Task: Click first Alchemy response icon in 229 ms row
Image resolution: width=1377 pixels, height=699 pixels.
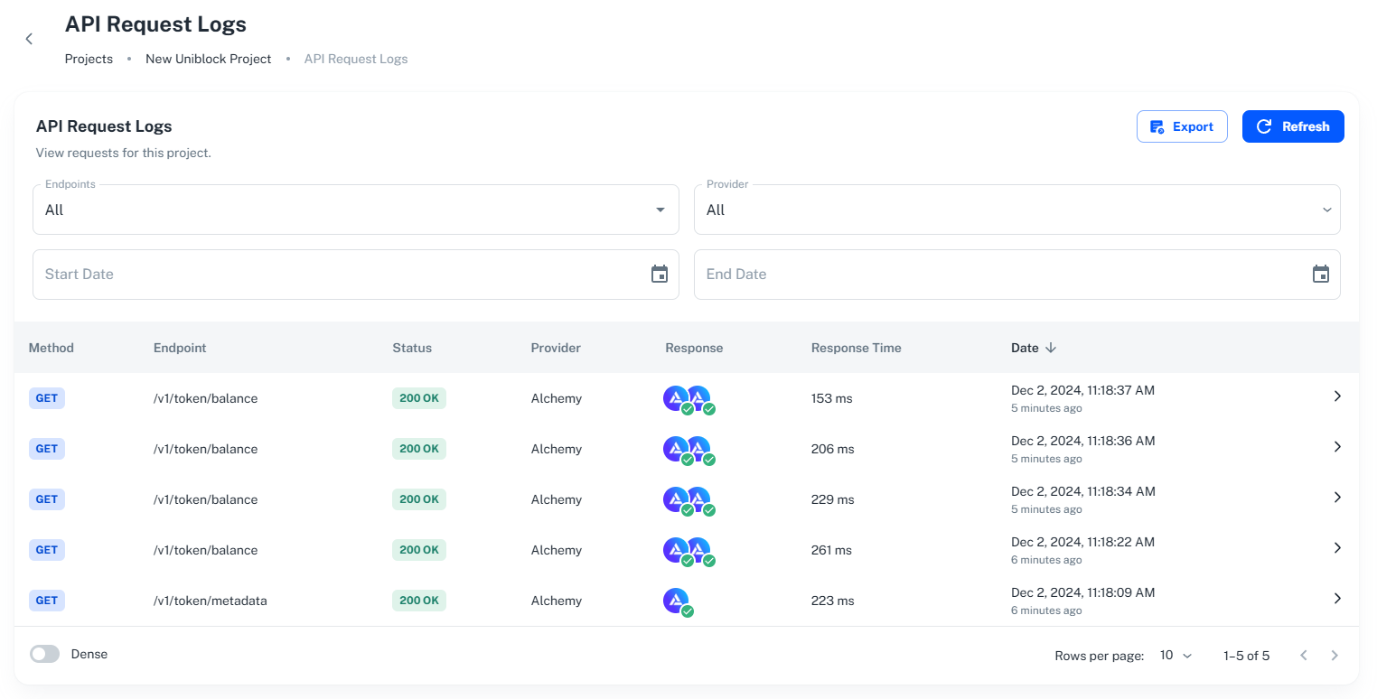Action: coord(675,499)
